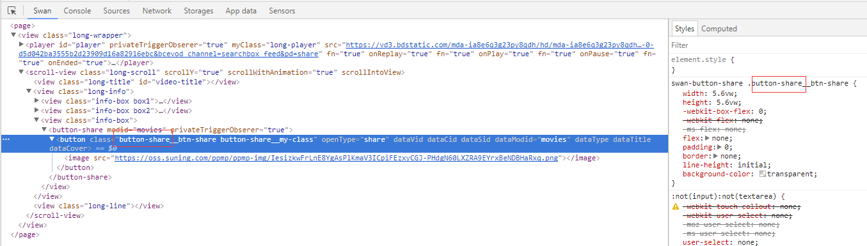The height and width of the screenshot is (246, 867).
Task: Collapse the long-wrapper view node
Action: coord(13,36)
